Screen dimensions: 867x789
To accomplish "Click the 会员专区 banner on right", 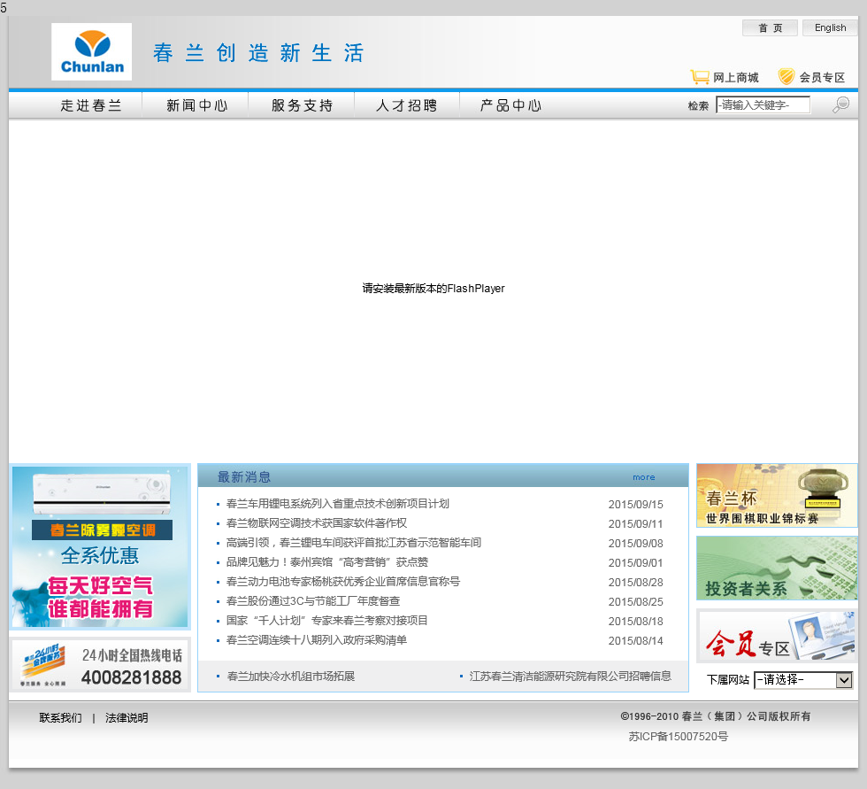I will [777, 637].
